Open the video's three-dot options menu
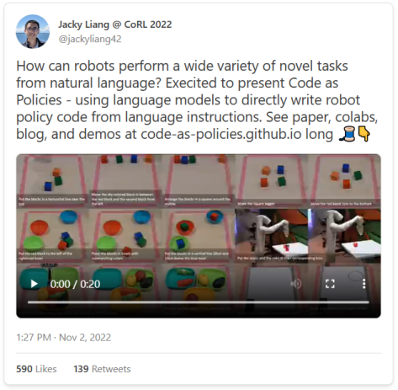This screenshot has height=390, width=398. [x=364, y=284]
